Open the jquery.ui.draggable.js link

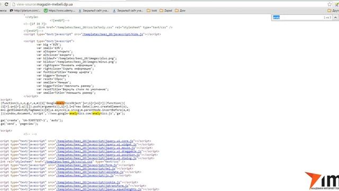tap(99, 151)
